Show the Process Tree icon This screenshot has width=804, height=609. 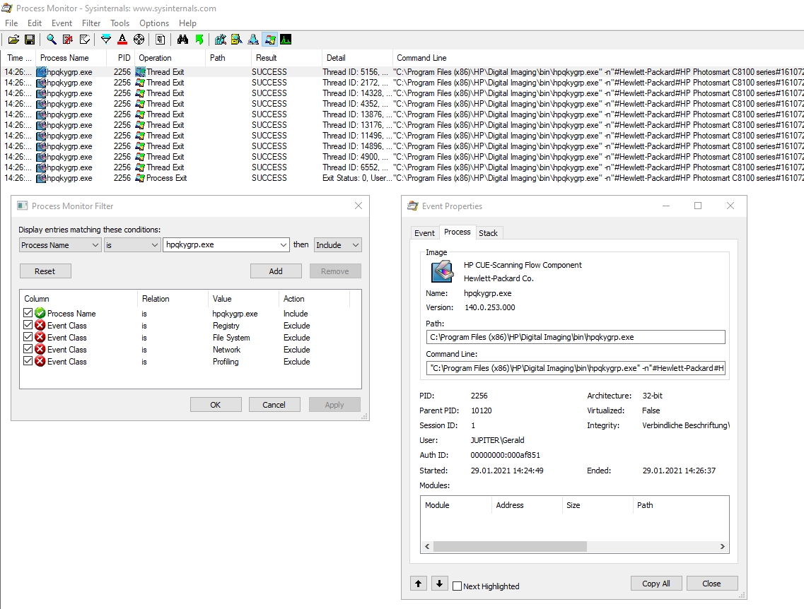click(x=161, y=40)
